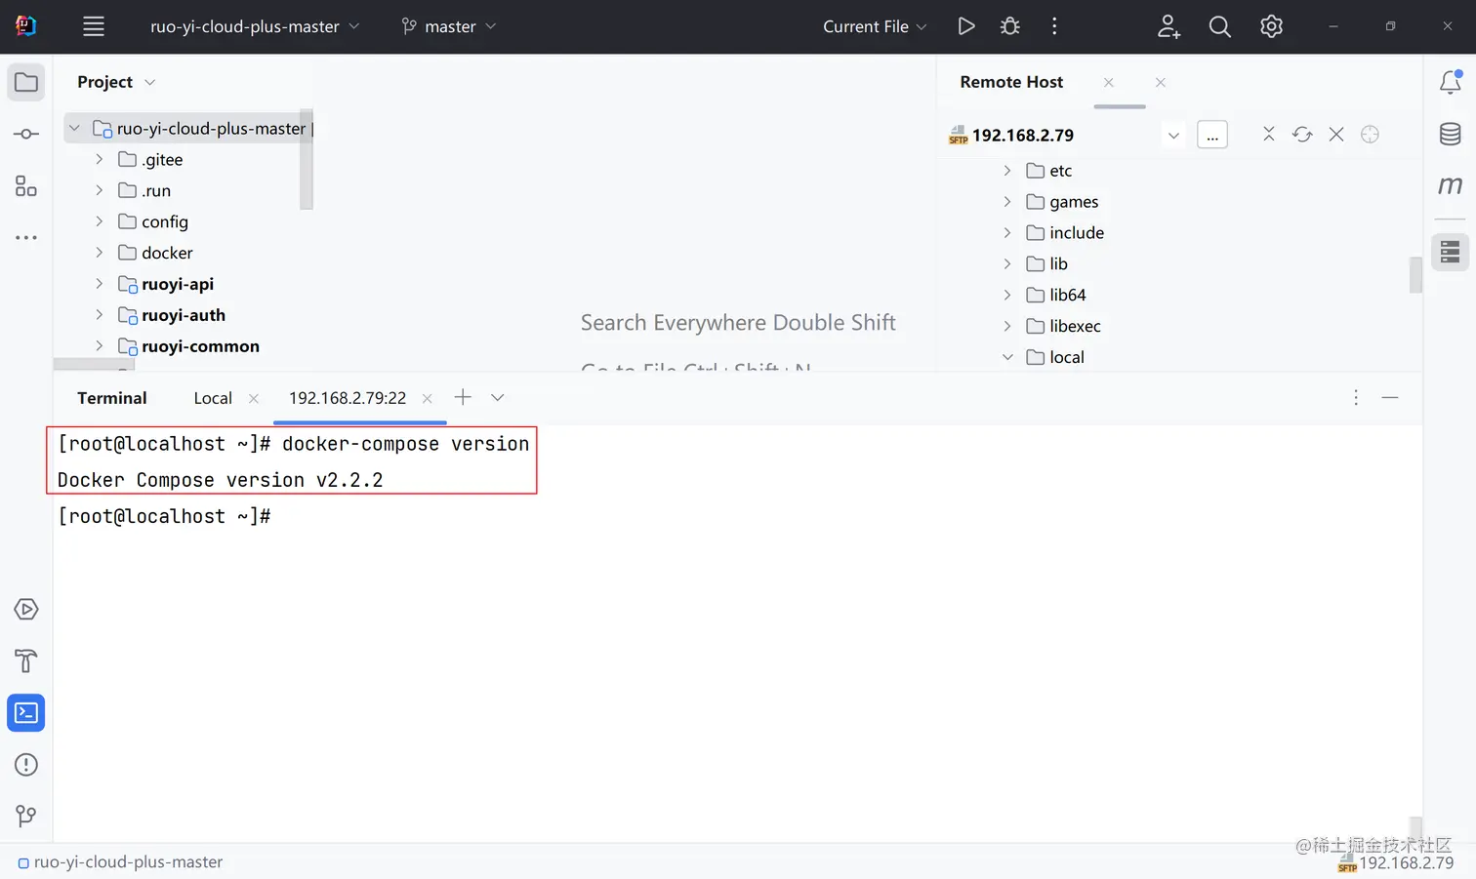Click the 192.168.2.79 status bar widget
This screenshot has width=1476, height=879.
(x=1396, y=863)
